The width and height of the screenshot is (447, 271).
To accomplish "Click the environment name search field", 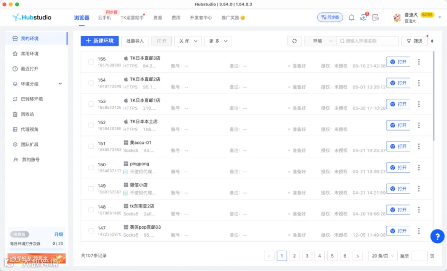I will (x=368, y=41).
